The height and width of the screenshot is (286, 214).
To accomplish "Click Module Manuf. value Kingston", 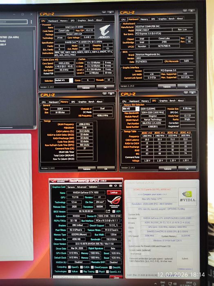I will pos(153,116).
